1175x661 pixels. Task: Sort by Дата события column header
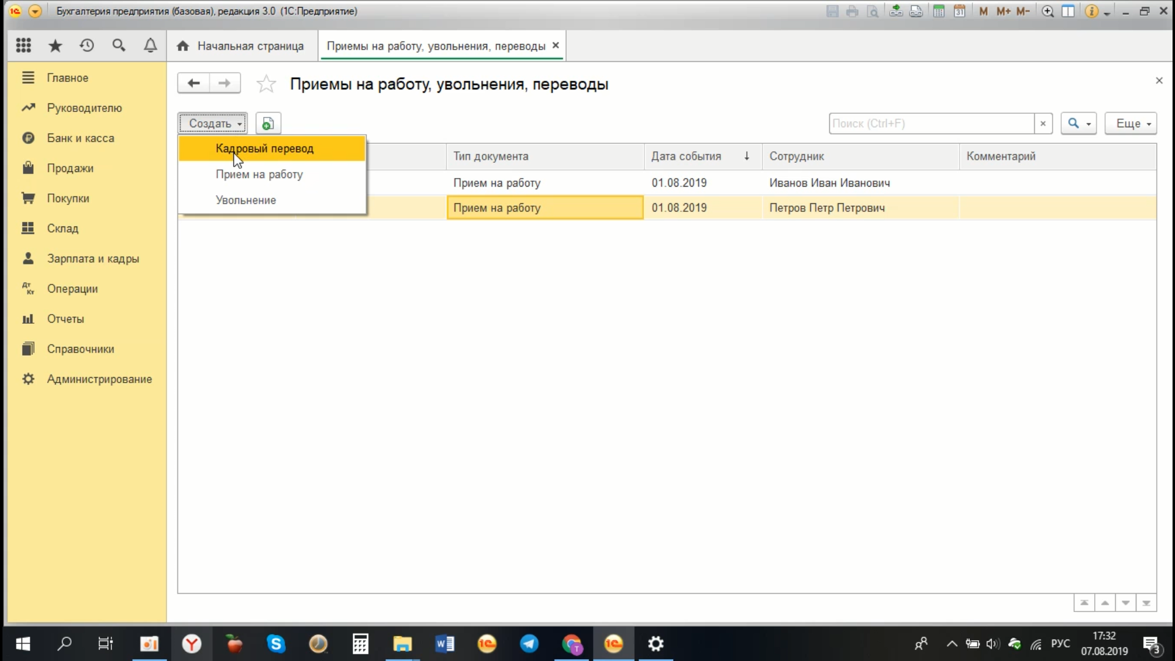(x=686, y=156)
